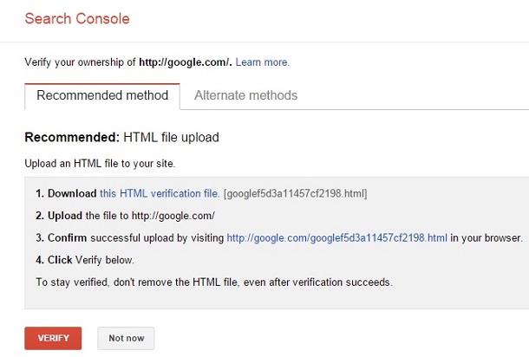Click the bracketed googlef5d3a11457cf2198.html filename text
This screenshot has height=357, width=529.
click(x=296, y=193)
